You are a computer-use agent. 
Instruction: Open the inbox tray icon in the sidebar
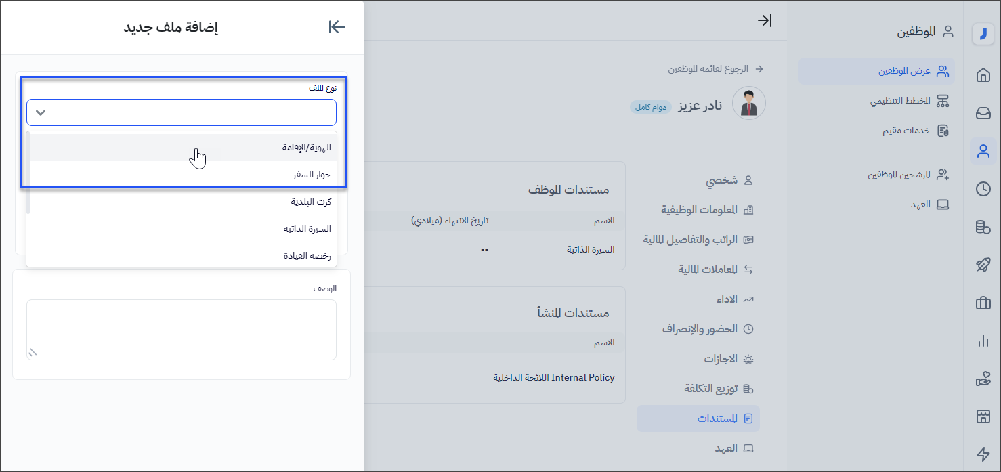point(983,113)
